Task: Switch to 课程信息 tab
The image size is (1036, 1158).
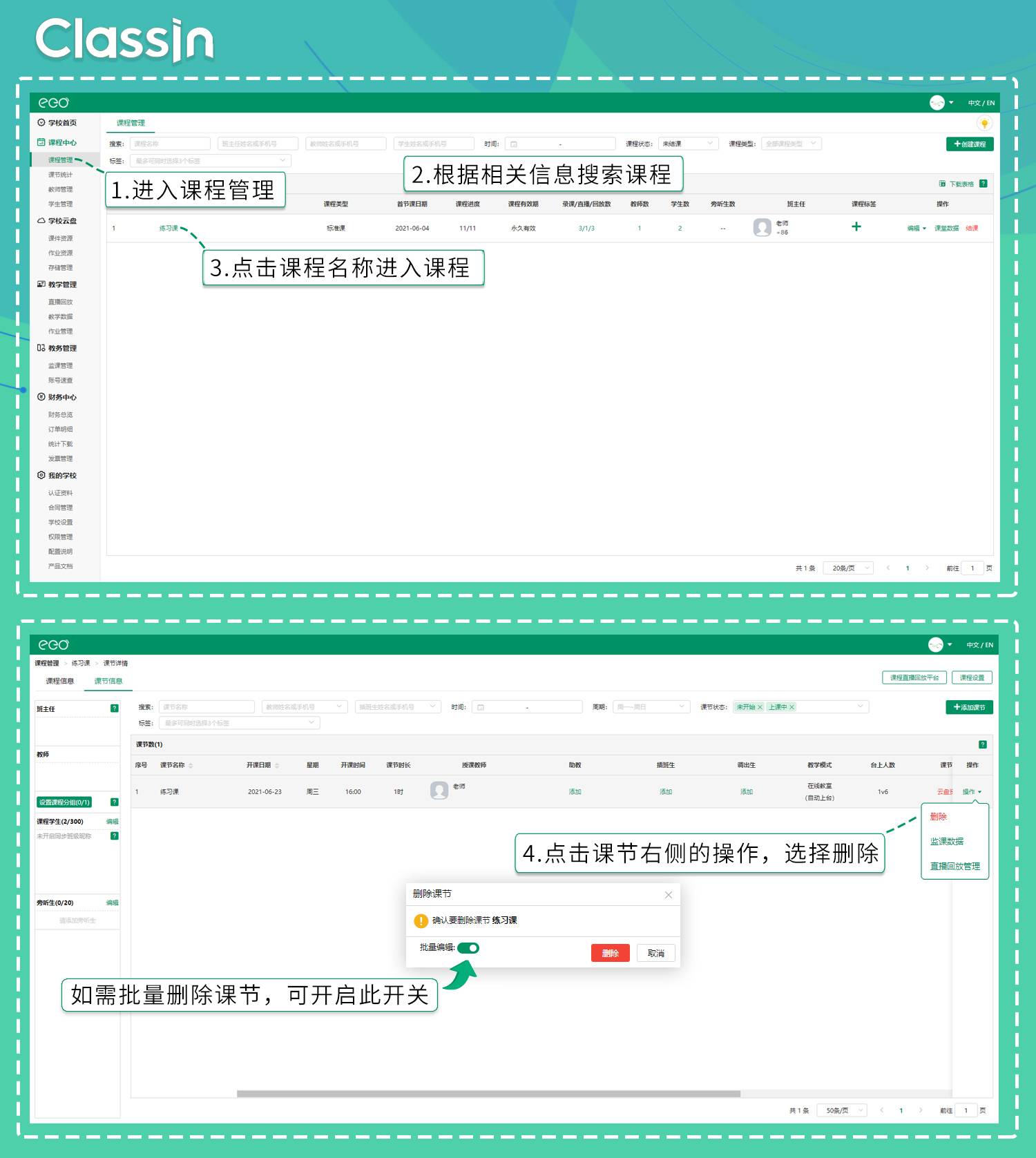Action: (59, 681)
